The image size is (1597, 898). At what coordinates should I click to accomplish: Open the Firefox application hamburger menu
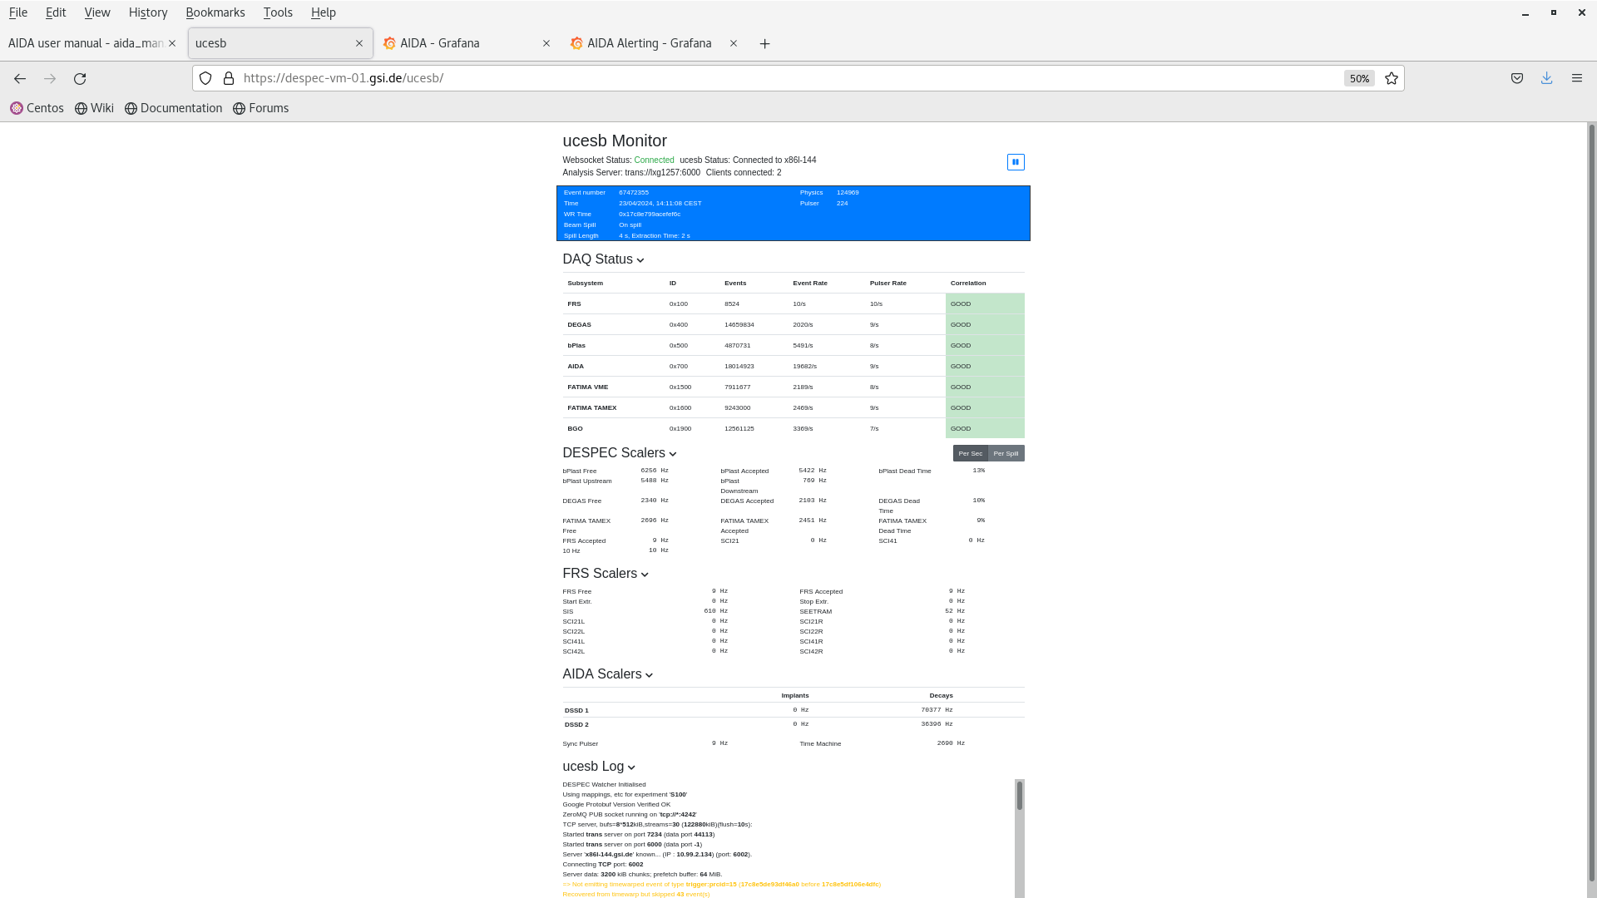point(1576,78)
